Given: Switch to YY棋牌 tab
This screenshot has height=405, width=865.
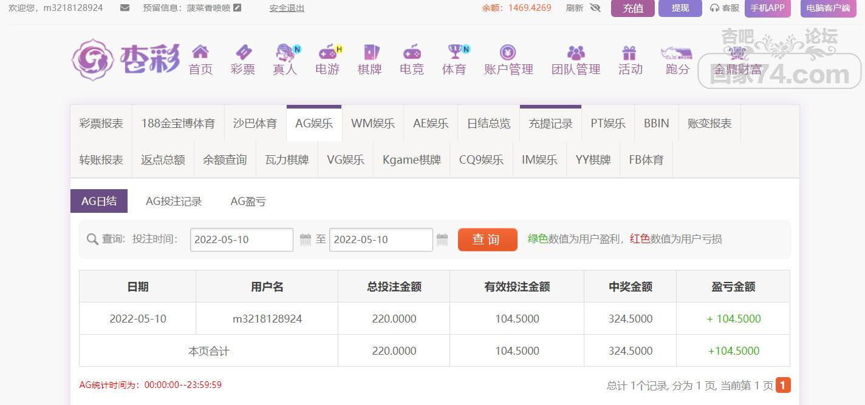Looking at the screenshot, I should click(x=593, y=160).
